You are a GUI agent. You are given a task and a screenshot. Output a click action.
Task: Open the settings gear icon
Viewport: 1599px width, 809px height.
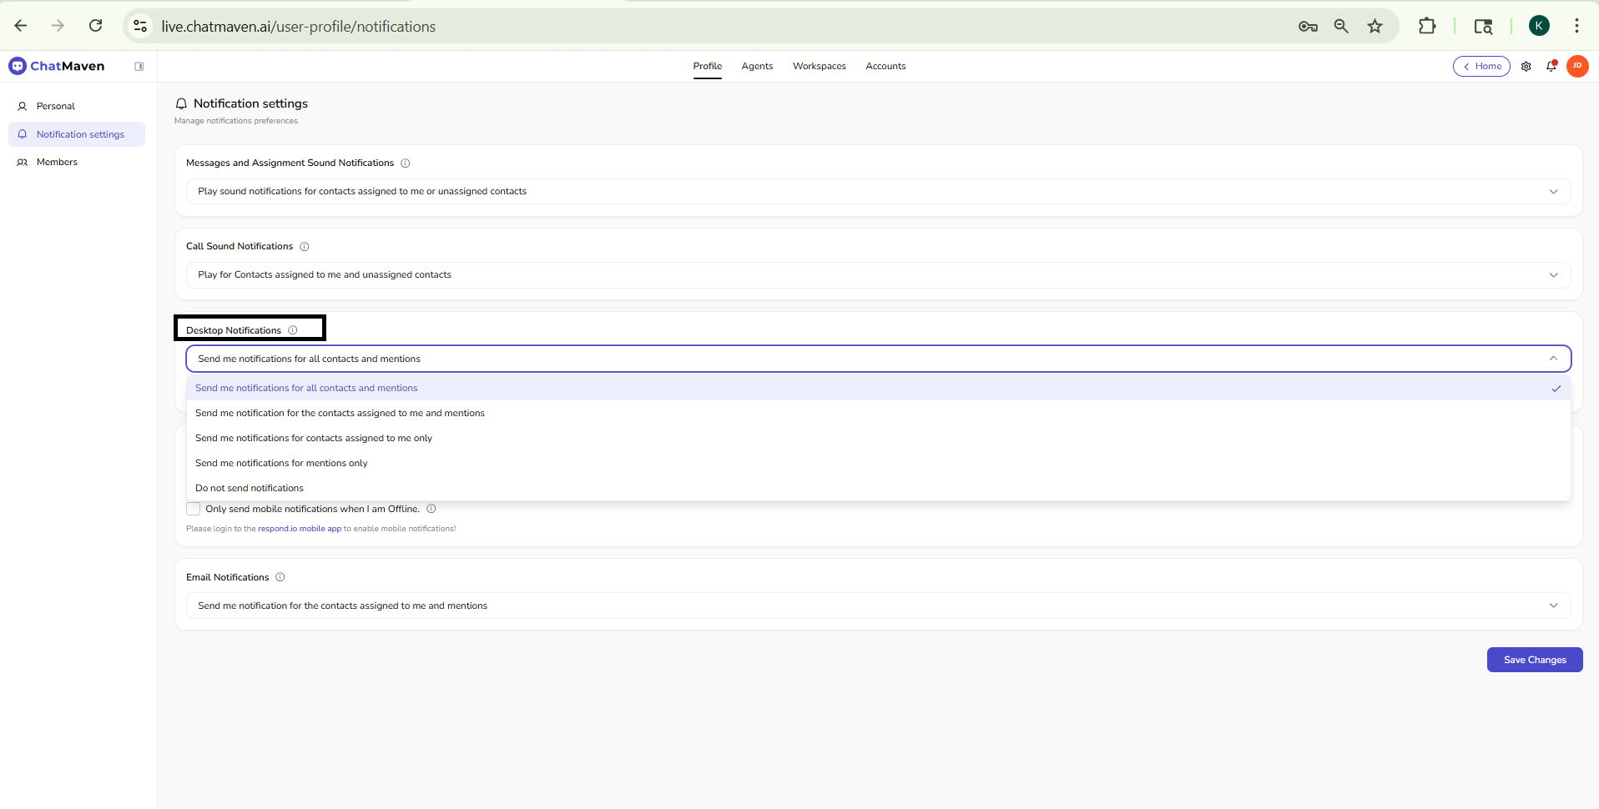click(x=1526, y=67)
